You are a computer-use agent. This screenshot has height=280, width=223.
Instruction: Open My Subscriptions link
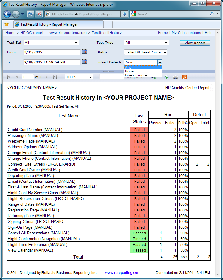[x=186, y=33]
